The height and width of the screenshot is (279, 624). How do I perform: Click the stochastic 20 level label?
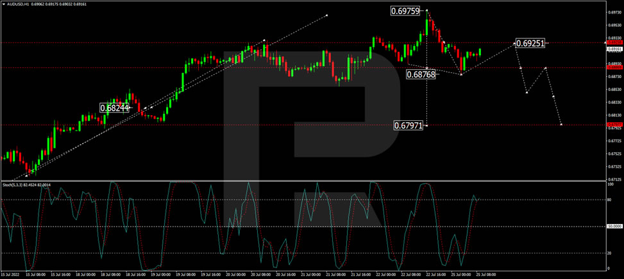point(609,253)
